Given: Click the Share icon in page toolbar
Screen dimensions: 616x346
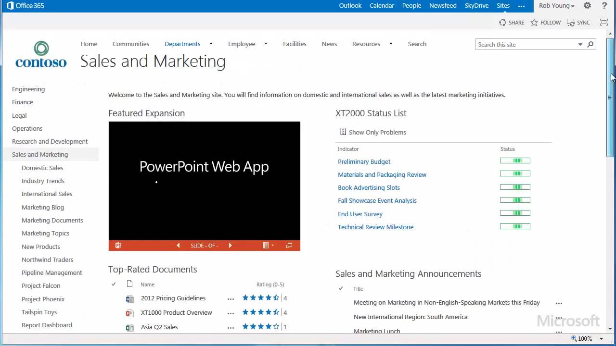Looking at the screenshot, I should click(502, 23).
